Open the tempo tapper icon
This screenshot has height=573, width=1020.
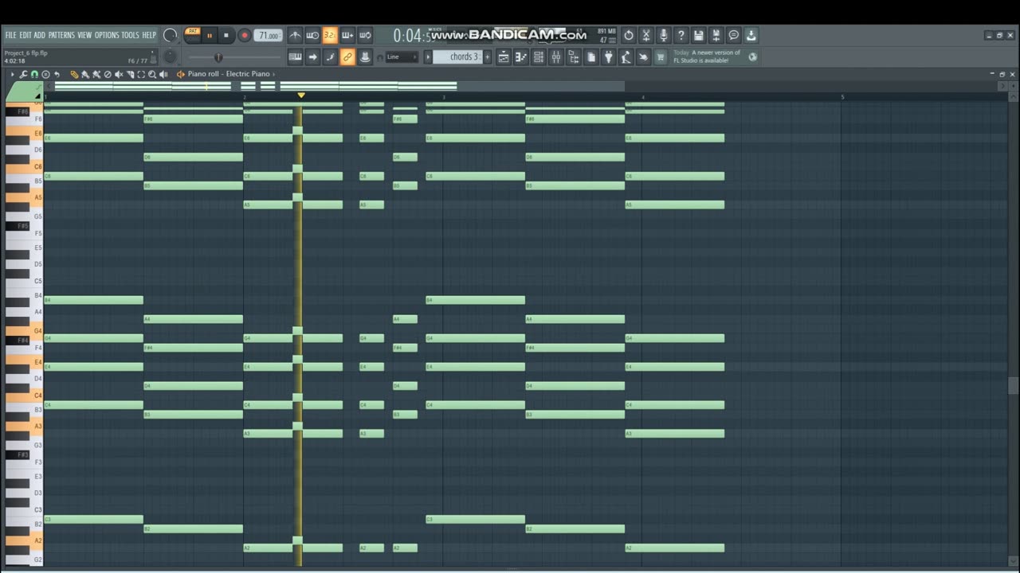[626, 57]
